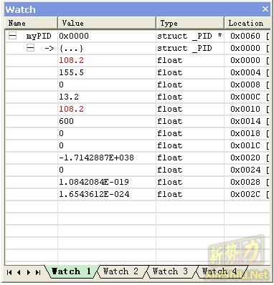Switch to the Watch 3 tab
This screenshot has height=285, width=274.
(x=170, y=271)
